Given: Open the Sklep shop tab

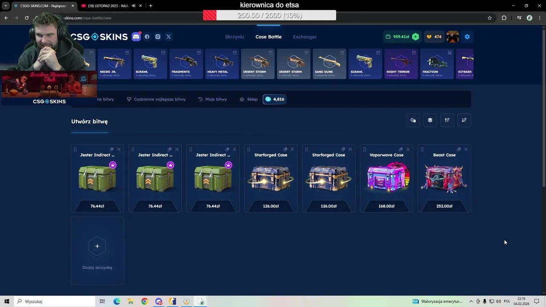Looking at the screenshot, I should tap(249, 99).
